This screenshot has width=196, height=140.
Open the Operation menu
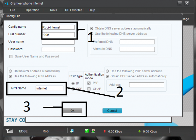[x=32, y=10]
